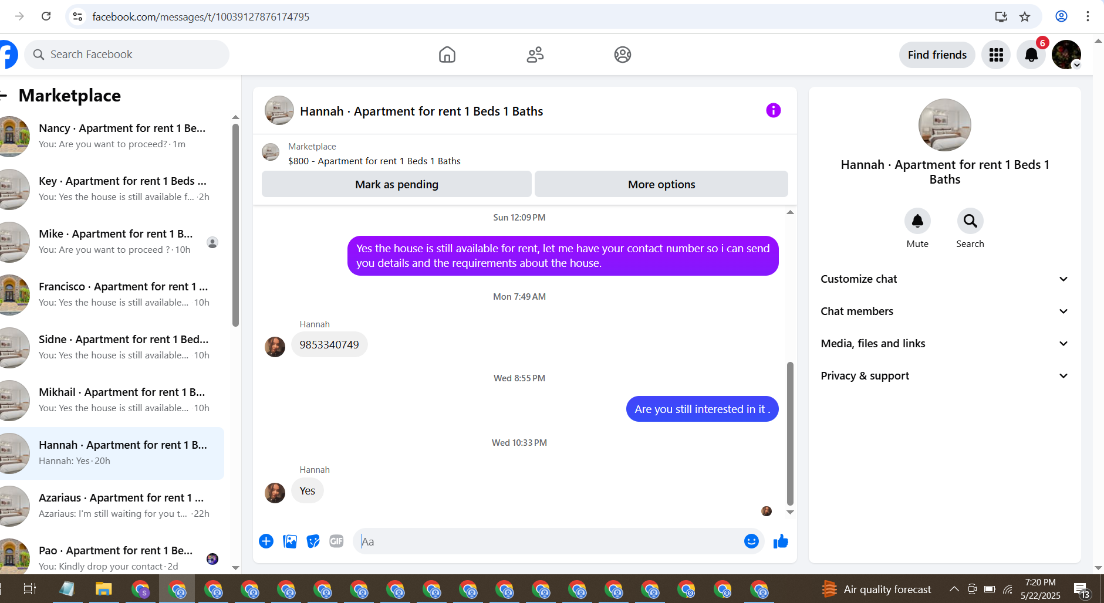Click the chat messages scrollbar

point(790,433)
